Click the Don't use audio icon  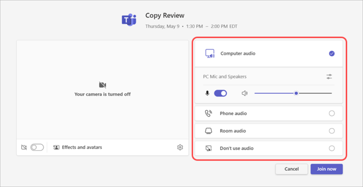tap(209, 148)
